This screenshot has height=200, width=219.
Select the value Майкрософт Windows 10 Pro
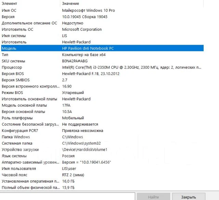(x=88, y=11)
